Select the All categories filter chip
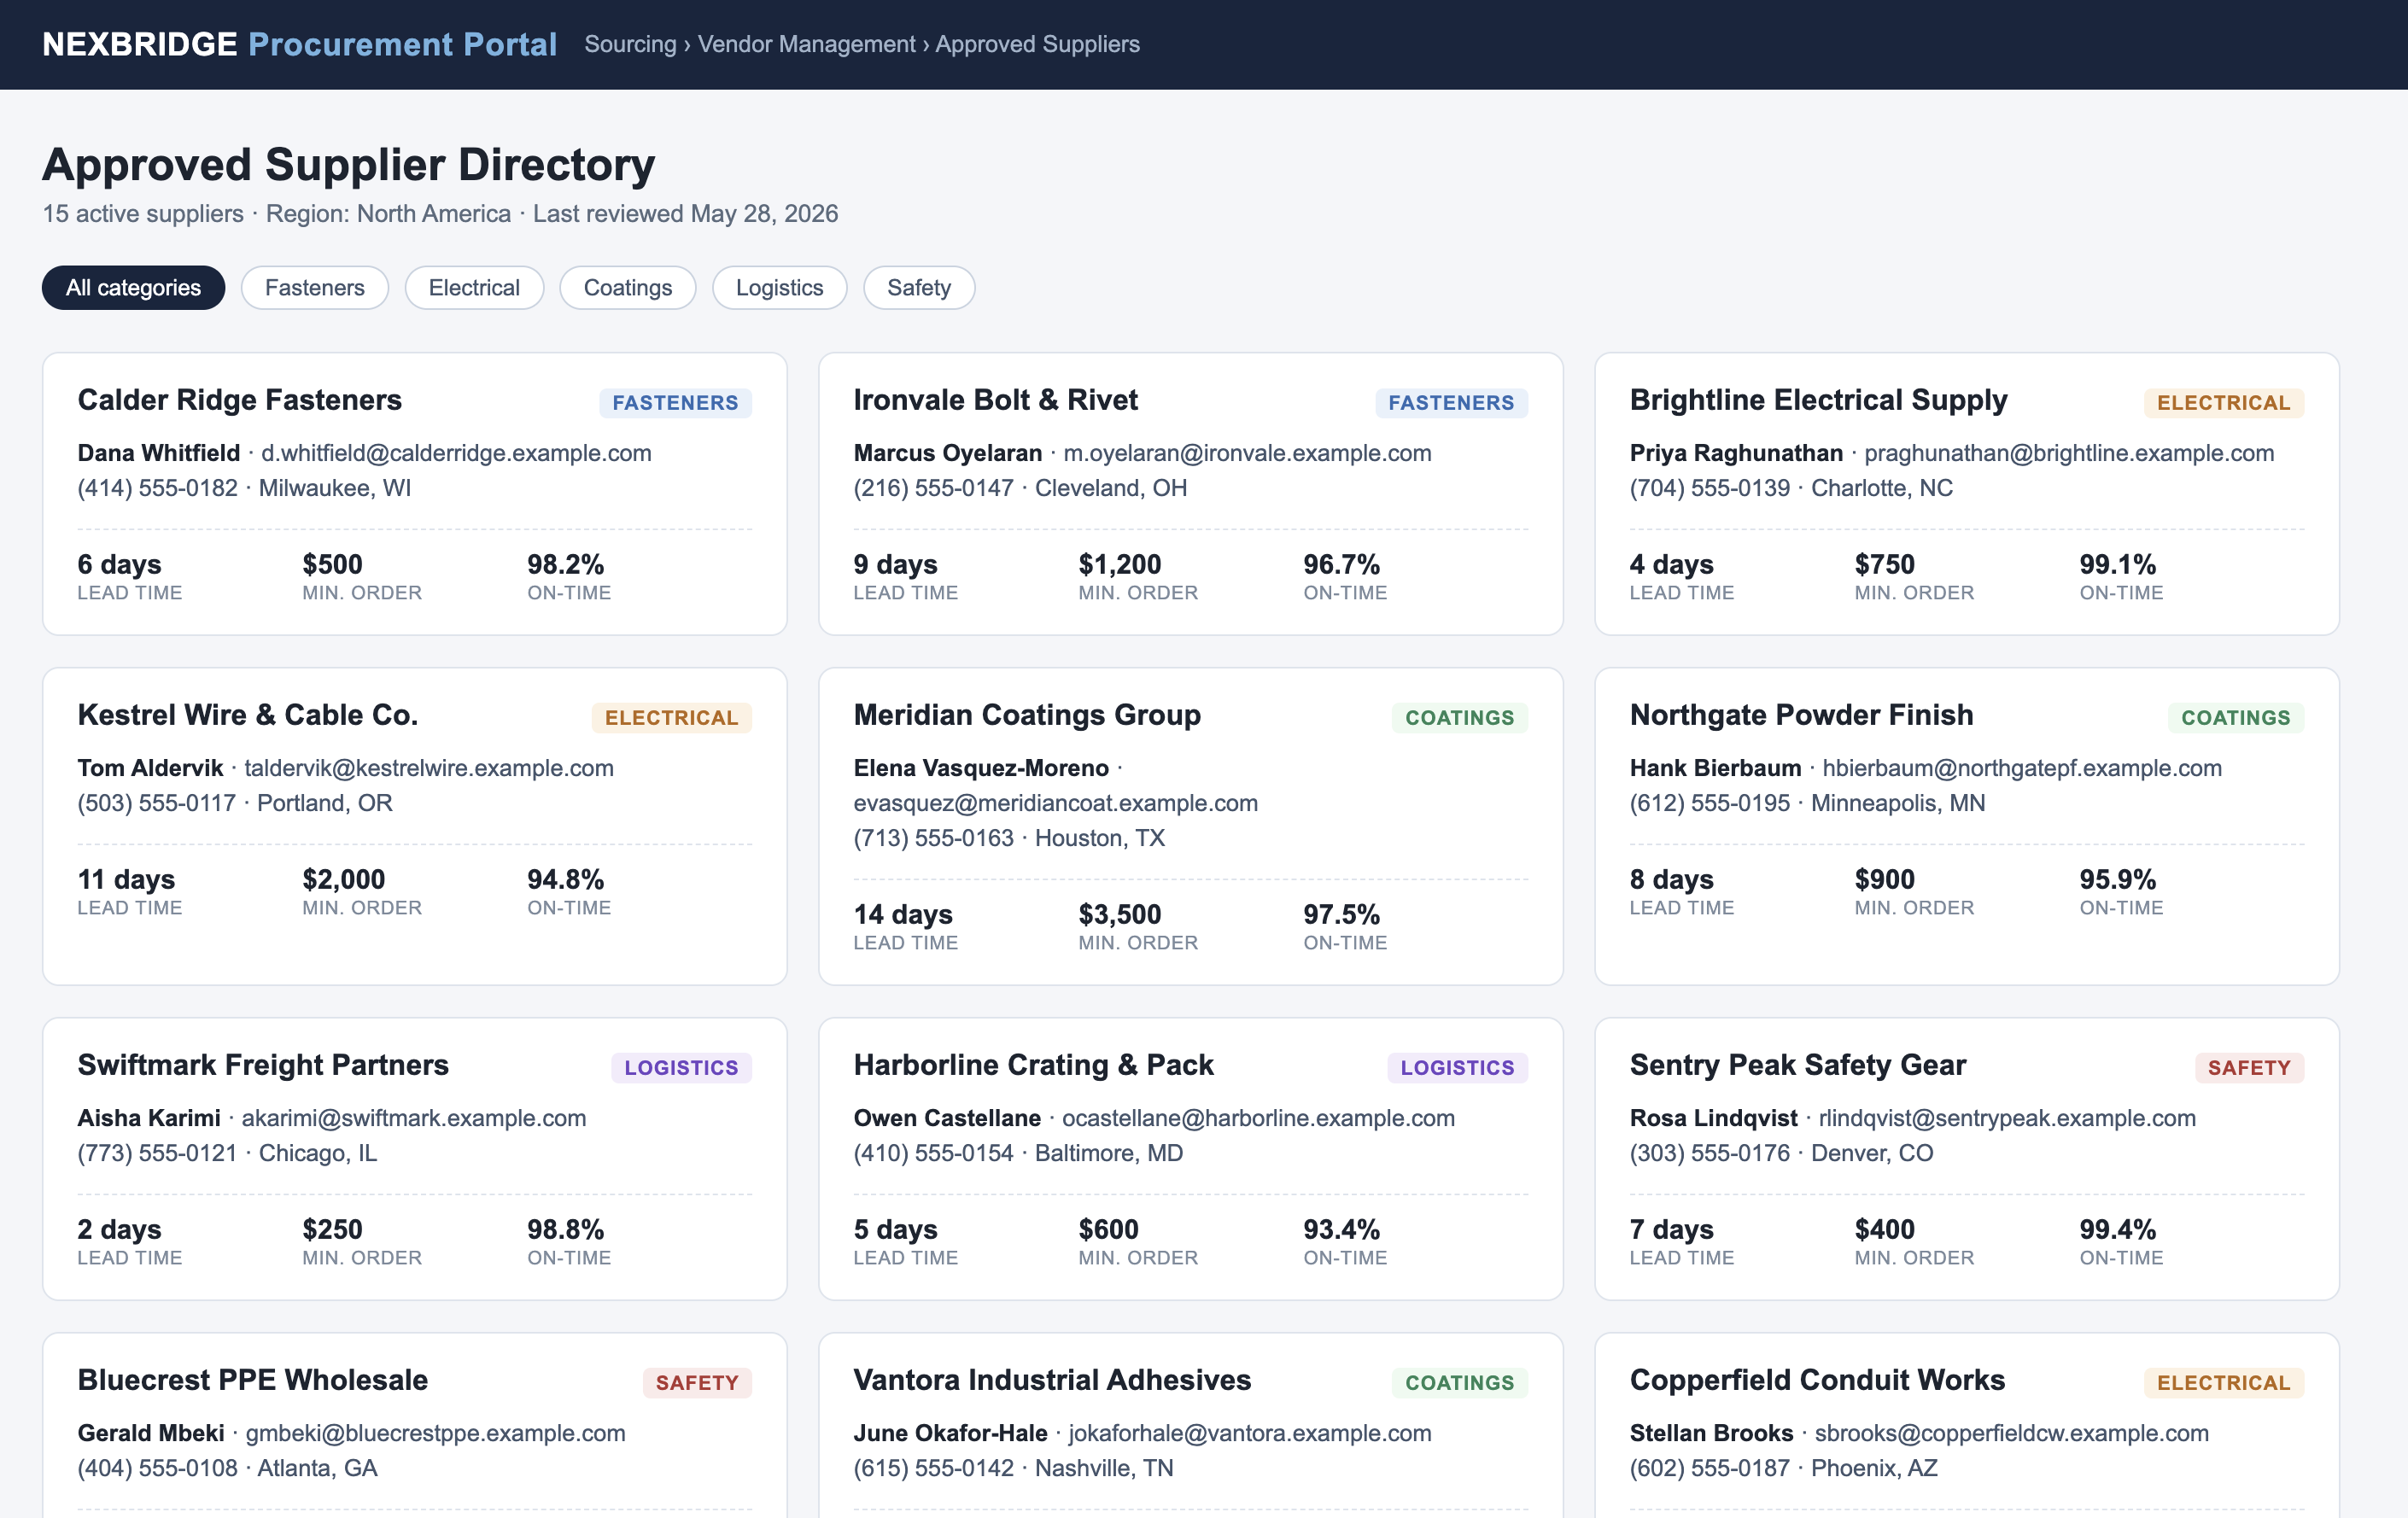Viewport: 2408px width, 1518px height. (x=133, y=288)
